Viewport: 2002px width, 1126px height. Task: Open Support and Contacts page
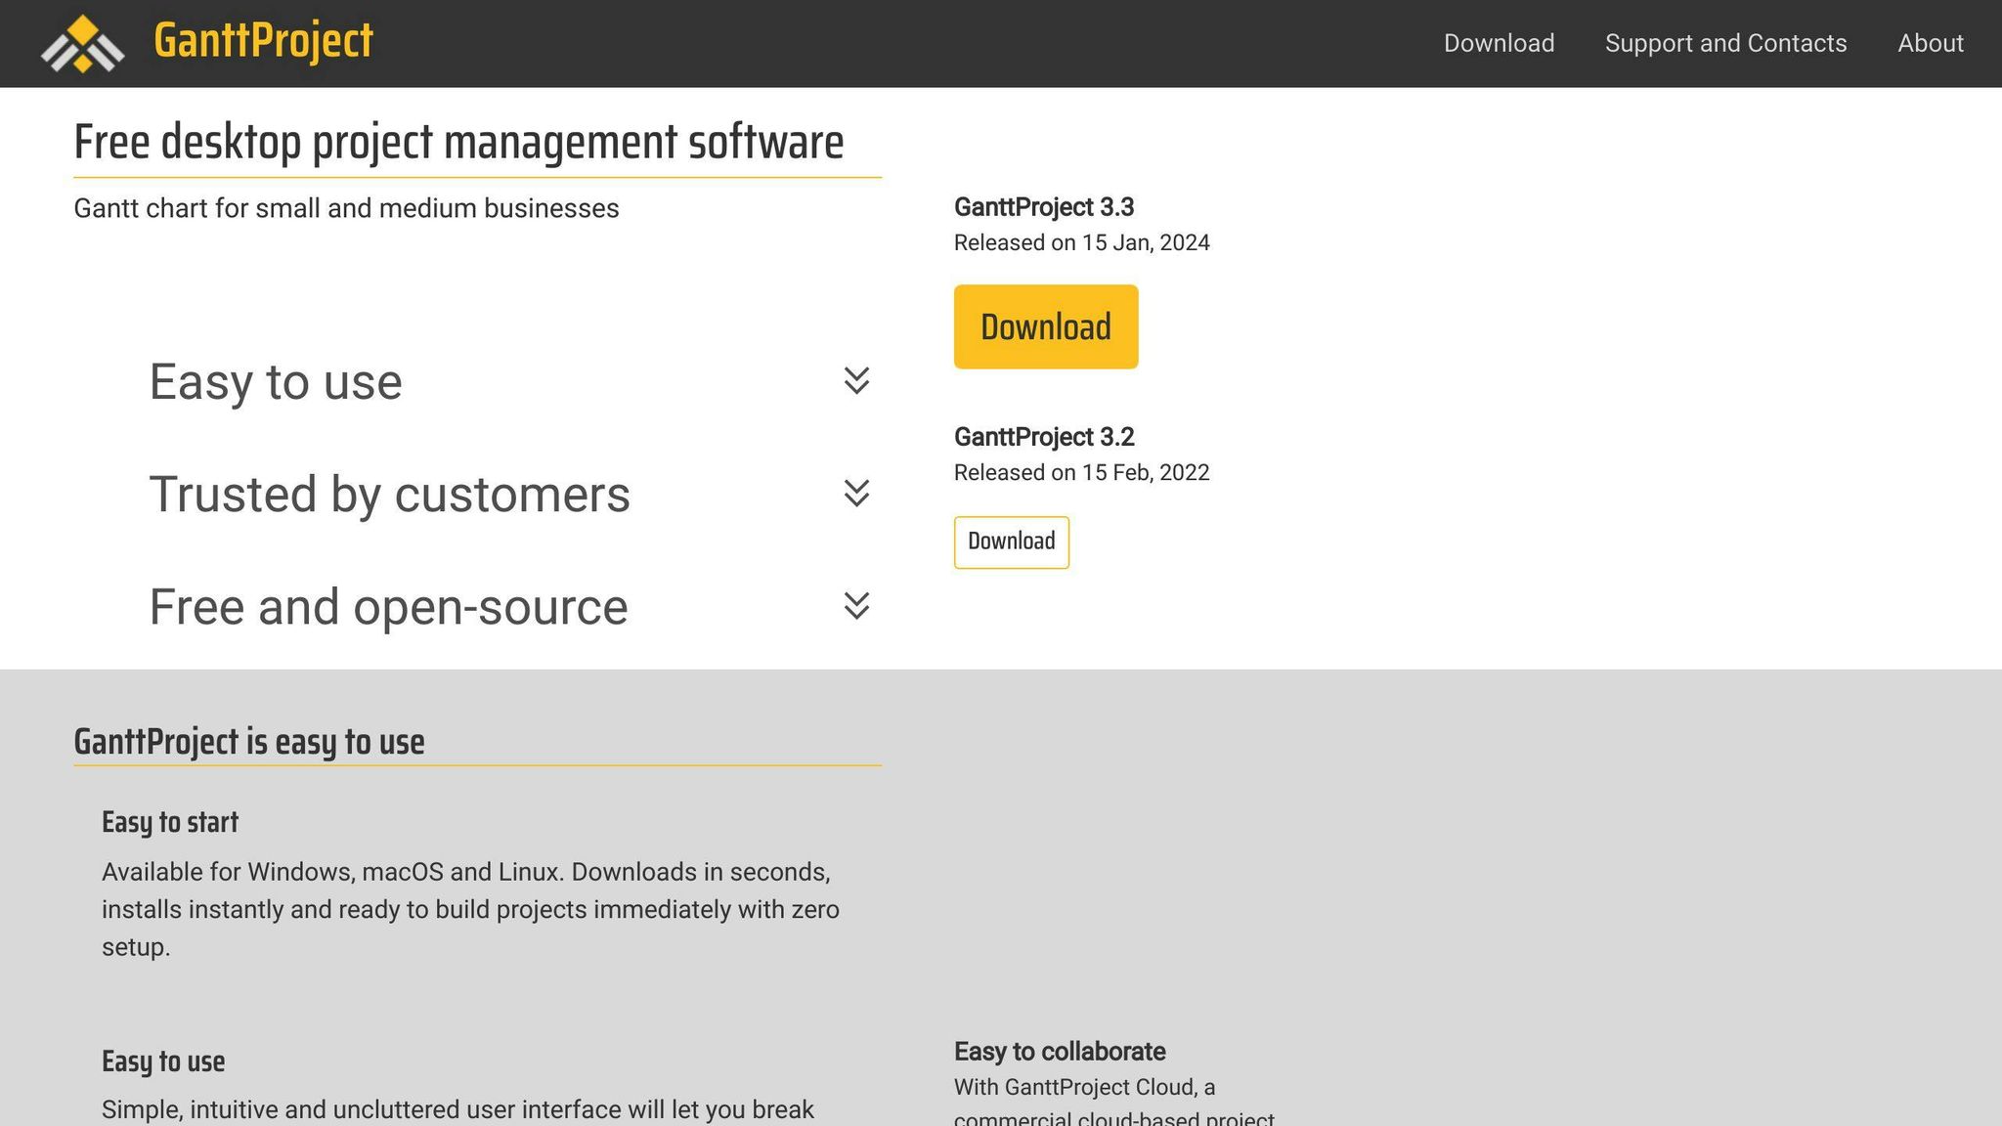[x=1725, y=43]
